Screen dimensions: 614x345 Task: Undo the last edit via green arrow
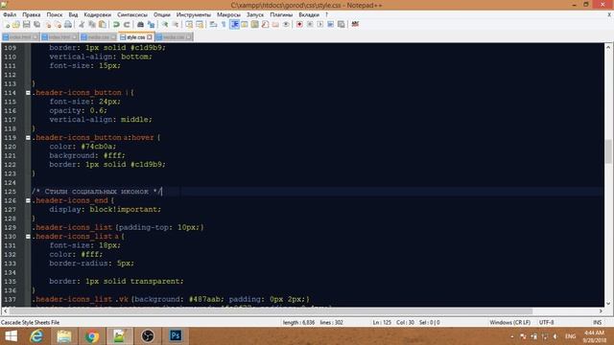[x=116, y=24]
